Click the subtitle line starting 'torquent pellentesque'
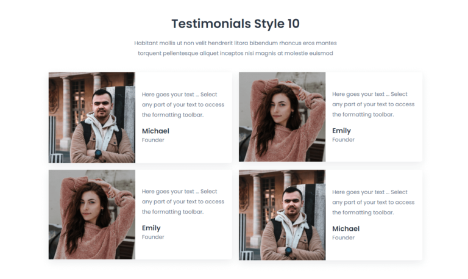468x279 pixels. [235, 53]
